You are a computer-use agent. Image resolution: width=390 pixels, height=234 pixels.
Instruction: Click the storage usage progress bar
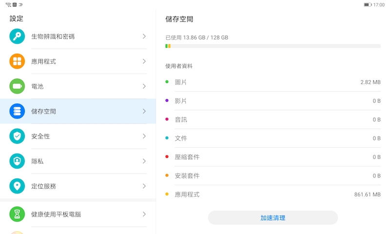click(273, 46)
